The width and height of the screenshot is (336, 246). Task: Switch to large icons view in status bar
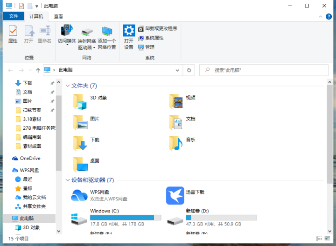(x=327, y=238)
